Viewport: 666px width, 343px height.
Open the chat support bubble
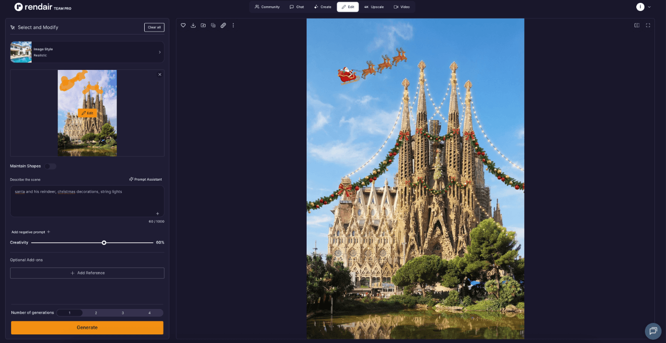click(x=653, y=331)
